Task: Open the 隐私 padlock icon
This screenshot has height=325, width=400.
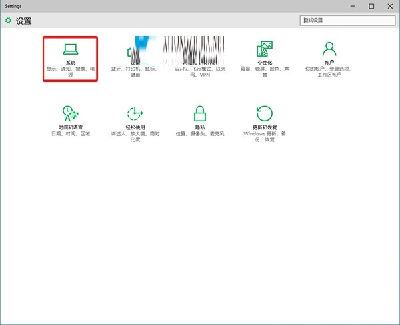Action: (200, 113)
